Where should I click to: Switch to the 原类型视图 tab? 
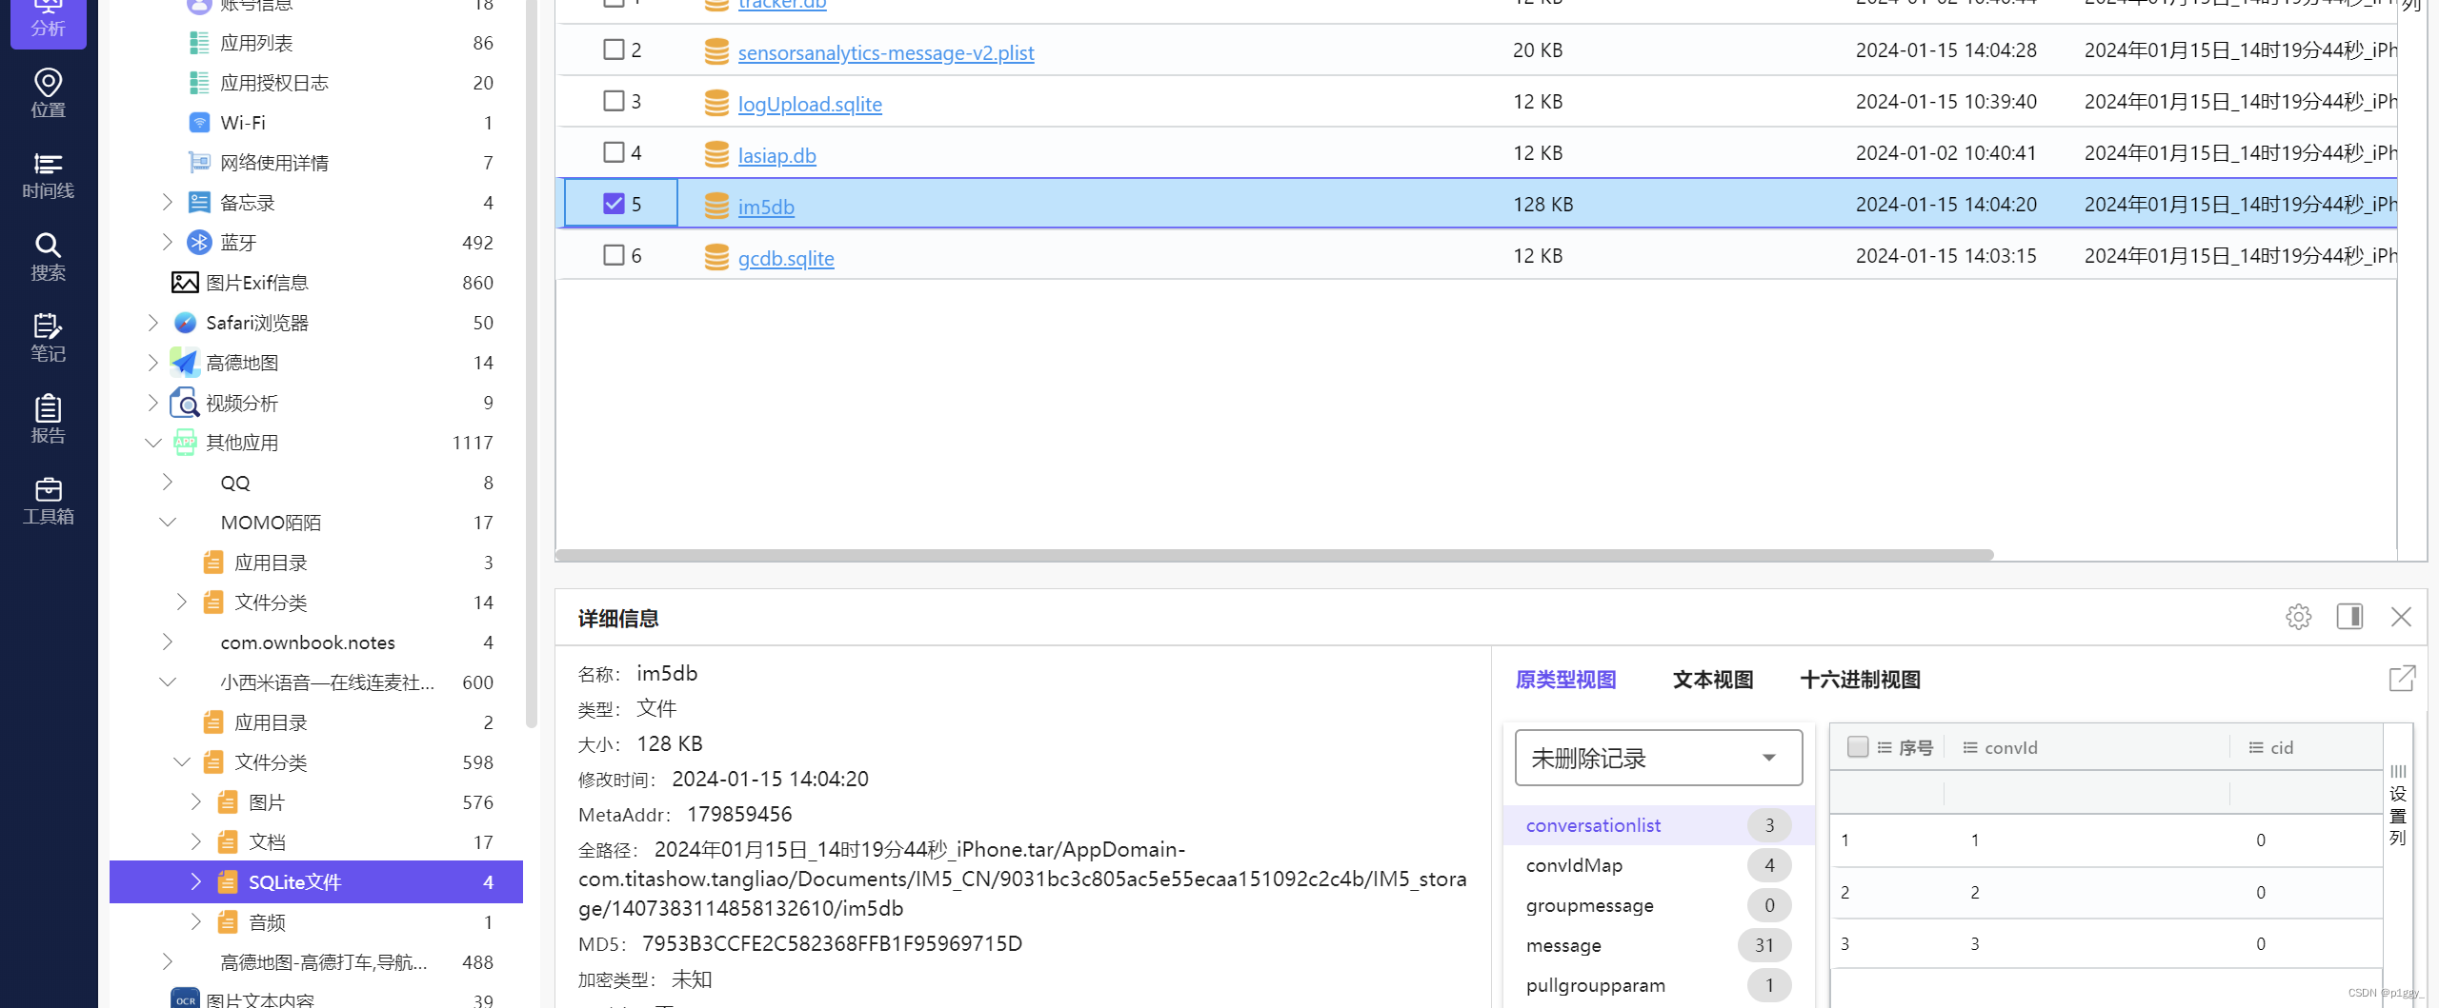[x=1565, y=680]
